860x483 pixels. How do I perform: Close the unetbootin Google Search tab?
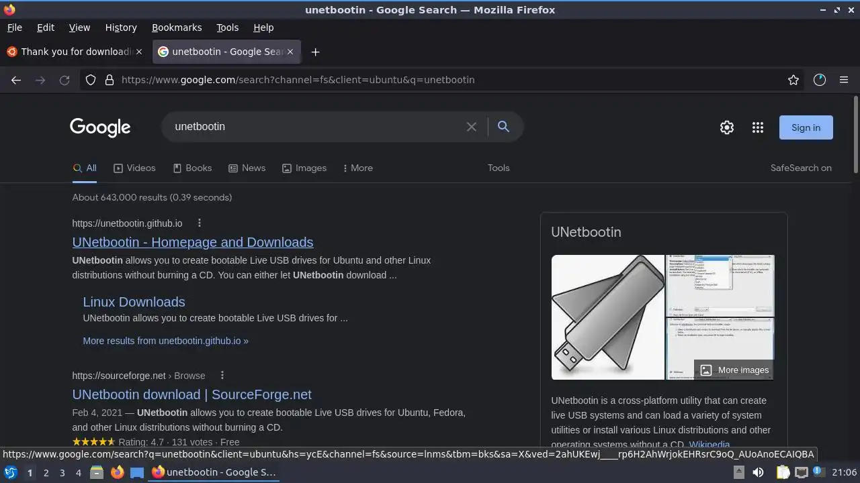coord(290,52)
